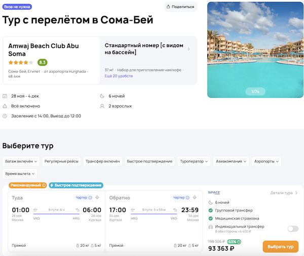The height and width of the screenshot is (256, 304).
Task: Open the Багаж включён dropdown filter
Action: pyautogui.click(x=21, y=161)
